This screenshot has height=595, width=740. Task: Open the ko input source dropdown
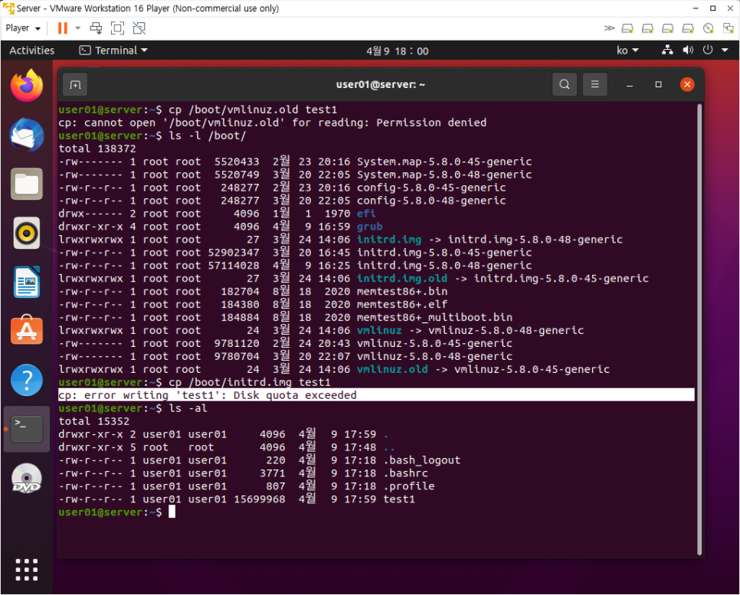coord(627,51)
